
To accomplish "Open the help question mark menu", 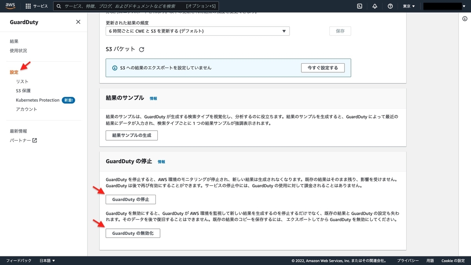I will [x=390, y=6].
